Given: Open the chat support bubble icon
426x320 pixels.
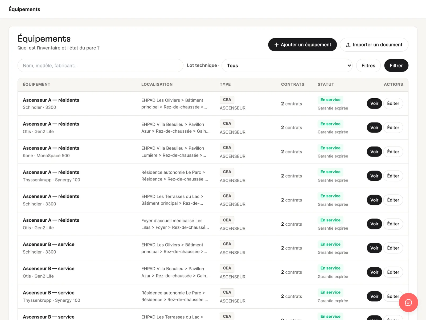Looking at the screenshot, I should point(408,302).
